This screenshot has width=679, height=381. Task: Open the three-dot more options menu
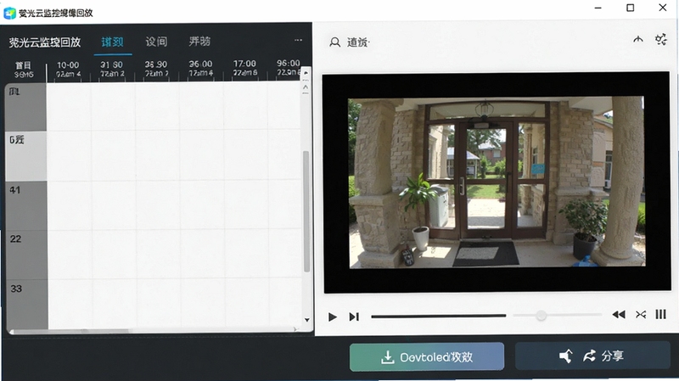click(x=298, y=40)
